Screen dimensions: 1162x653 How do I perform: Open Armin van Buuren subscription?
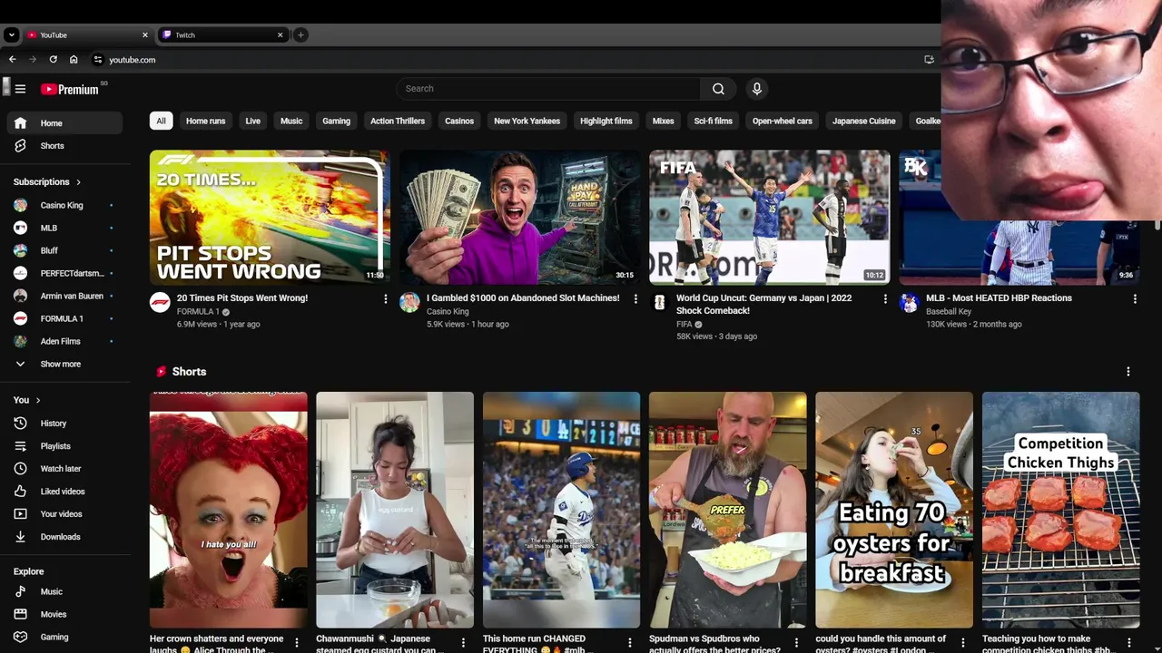(64, 296)
